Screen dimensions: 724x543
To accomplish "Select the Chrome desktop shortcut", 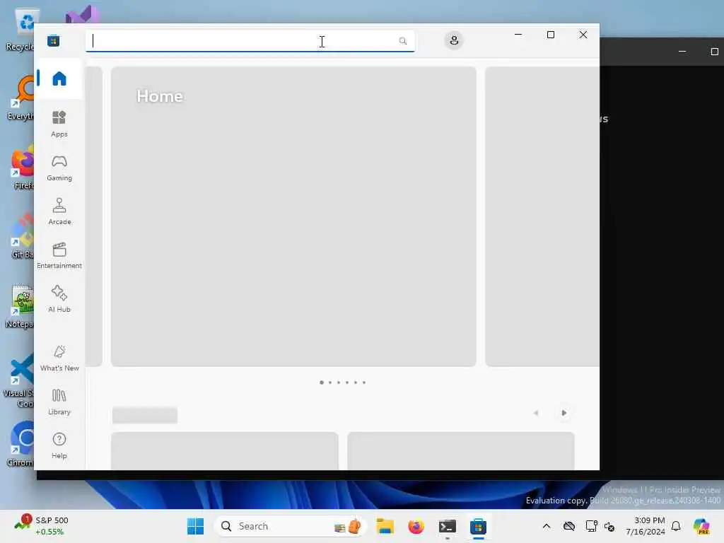I will 21,444.
